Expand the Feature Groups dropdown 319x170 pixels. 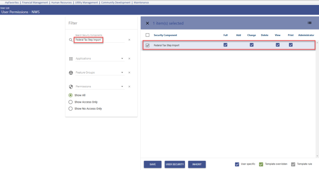[x=122, y=72]
